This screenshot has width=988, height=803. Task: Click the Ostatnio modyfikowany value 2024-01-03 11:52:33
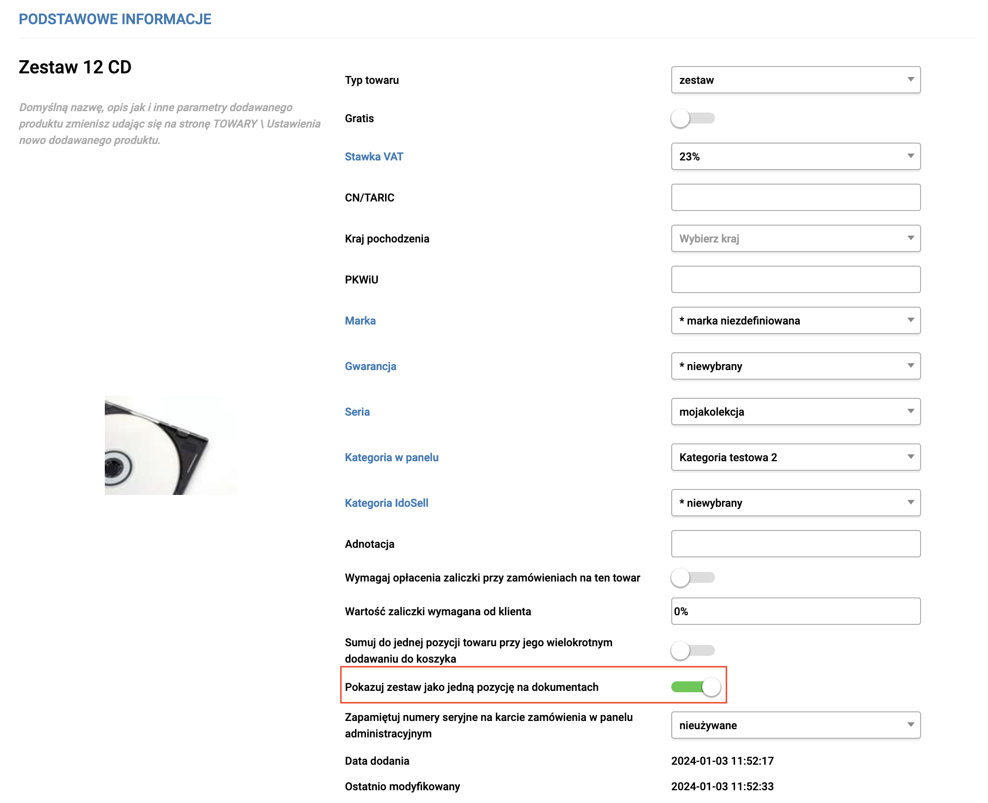(x=722, y=786)
